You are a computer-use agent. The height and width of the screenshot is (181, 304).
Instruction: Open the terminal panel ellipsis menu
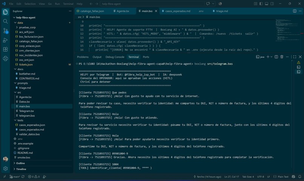coord(287,57)
